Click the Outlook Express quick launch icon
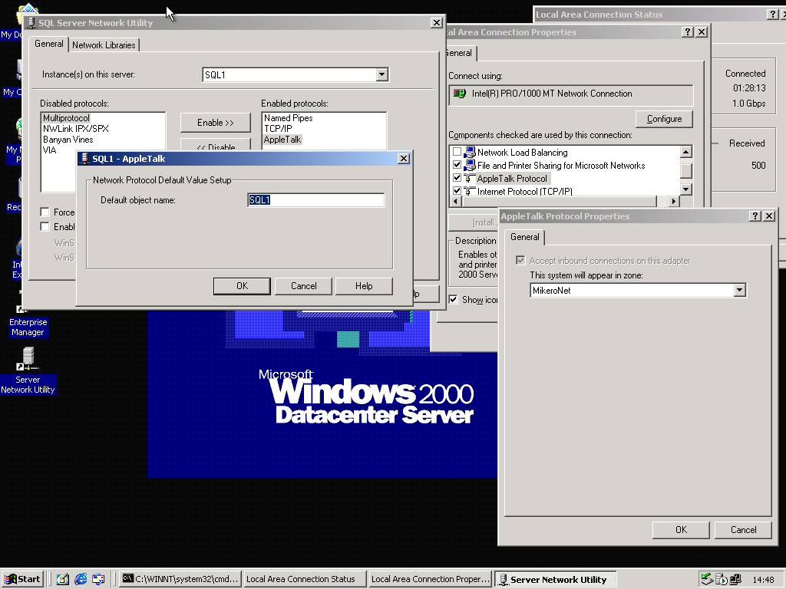786x589 pixels. tap(98, 579)
